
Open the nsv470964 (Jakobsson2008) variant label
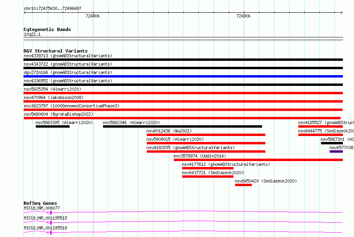54,97
